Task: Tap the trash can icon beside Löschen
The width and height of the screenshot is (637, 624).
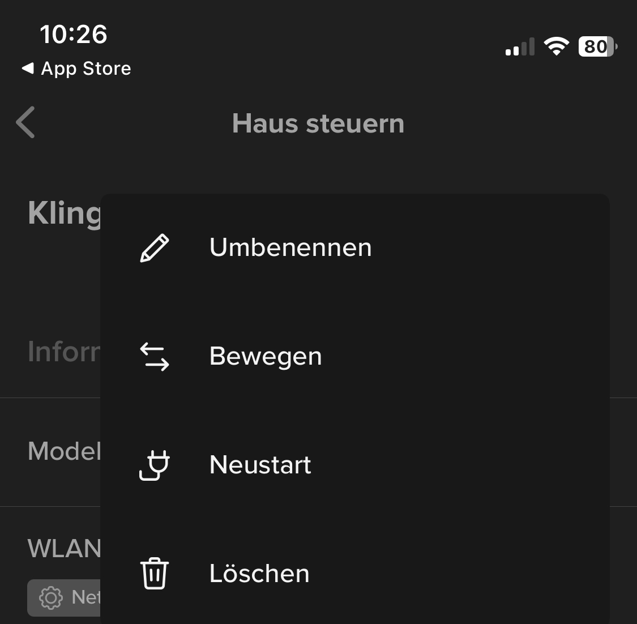Action: tap(155, 574)
